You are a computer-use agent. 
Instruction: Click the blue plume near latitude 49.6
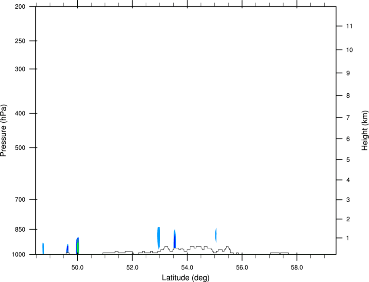coord(68,249)
